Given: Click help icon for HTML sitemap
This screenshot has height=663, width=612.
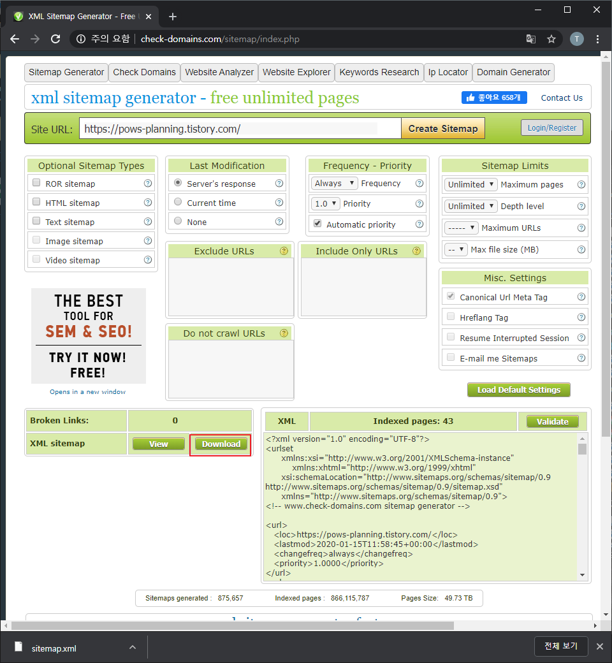Looking at the screenshot, I should [x=148, y=202].
